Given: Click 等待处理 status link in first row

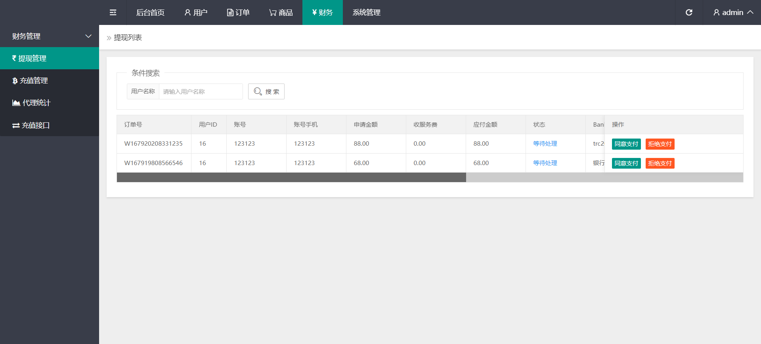Looking at the screenshot, I should tap(545, 144).
